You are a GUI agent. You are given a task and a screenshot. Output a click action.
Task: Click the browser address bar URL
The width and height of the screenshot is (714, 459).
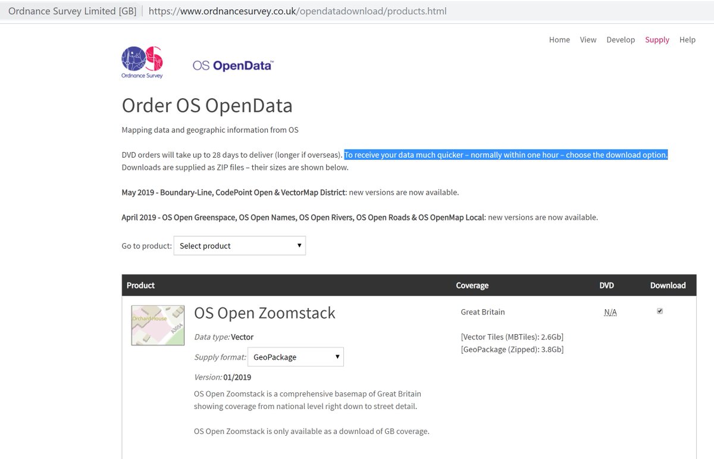[x=297, y=11]
